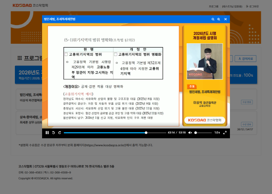
Task: Click the 개 정 안 table header in the slide
Action: pos(138,50)
